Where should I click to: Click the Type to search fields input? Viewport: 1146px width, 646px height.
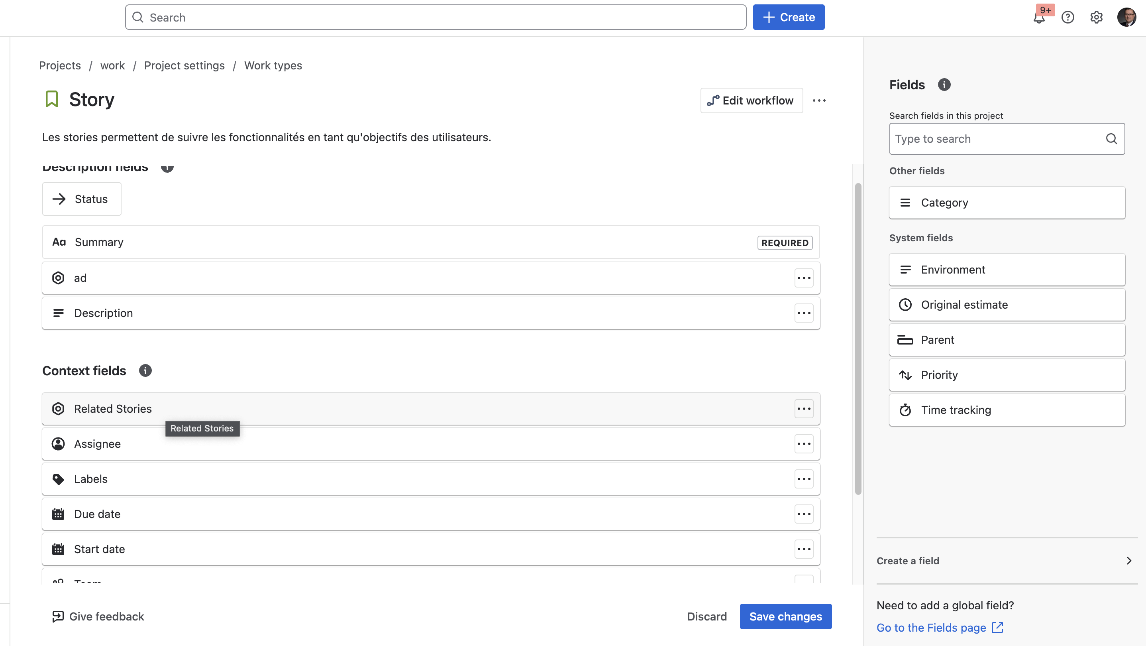click(997, 139)
